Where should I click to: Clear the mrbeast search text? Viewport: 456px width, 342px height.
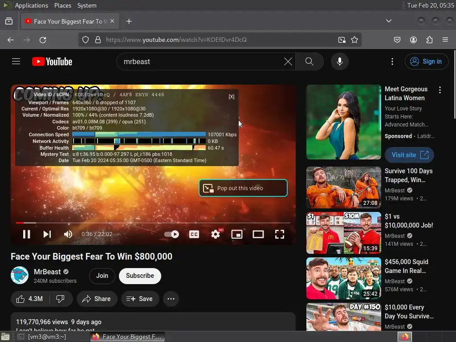point(288,61)
